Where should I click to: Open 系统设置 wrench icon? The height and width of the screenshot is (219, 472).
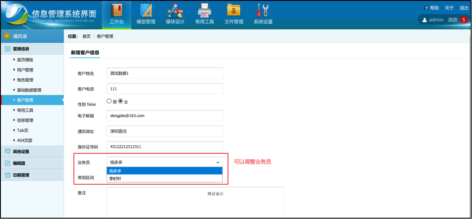point(263,11)
